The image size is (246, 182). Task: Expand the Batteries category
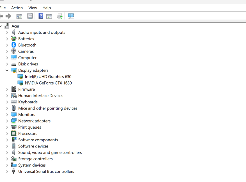pyautogui.click(x=7, y=39)
